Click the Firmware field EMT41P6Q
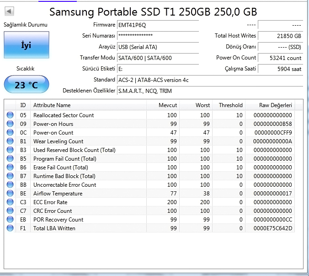 [158, 25]
